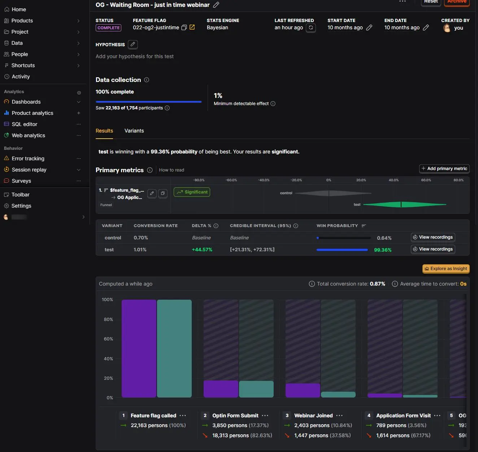Open Web analytics from sidebar

pos(29,135)
